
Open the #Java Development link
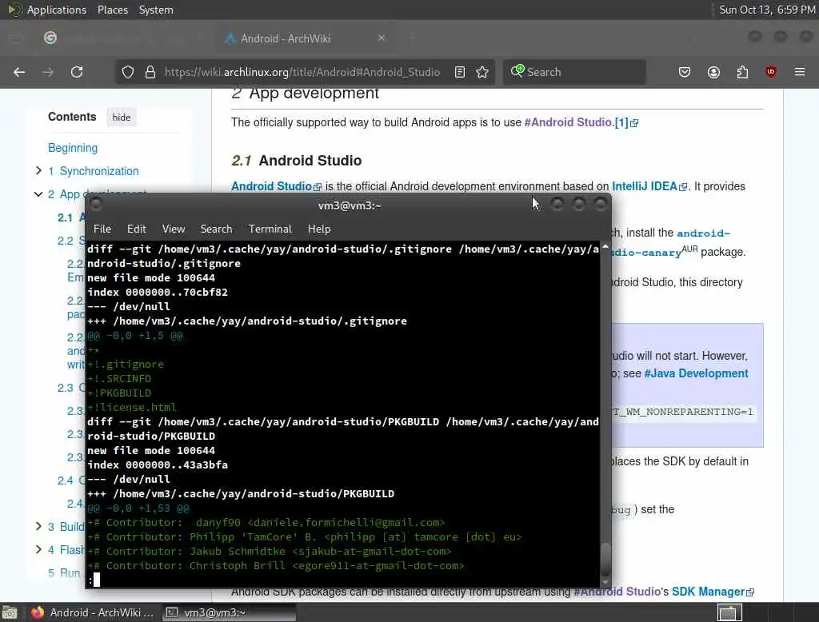697,373
